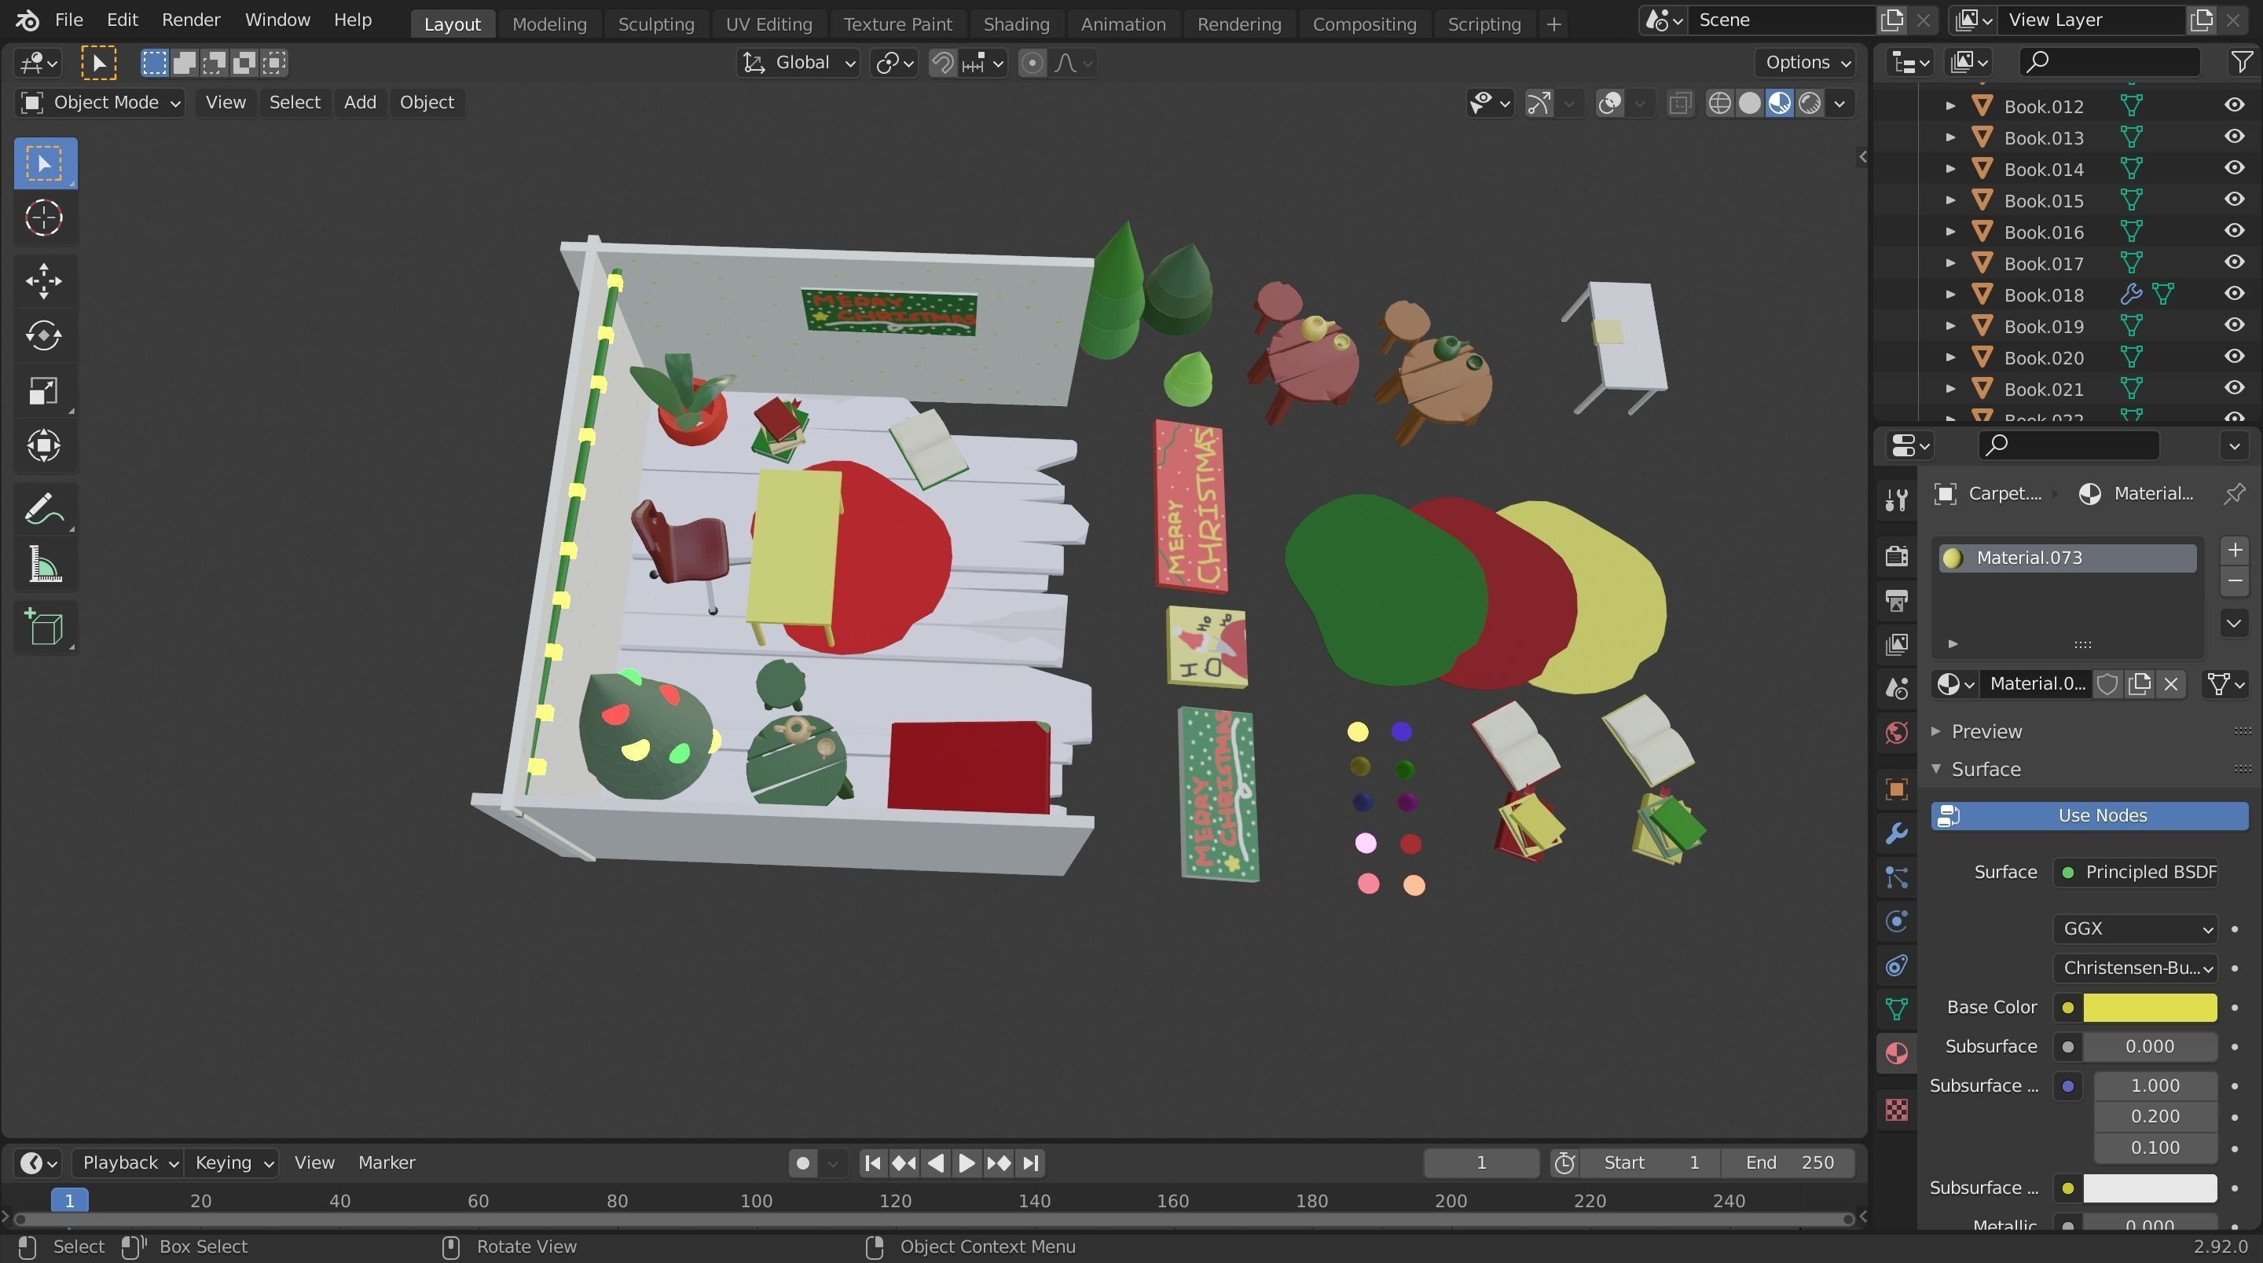2263x1263 pixels.
Task: Remove the selected material slot
Action: (x=2234, y=580)
